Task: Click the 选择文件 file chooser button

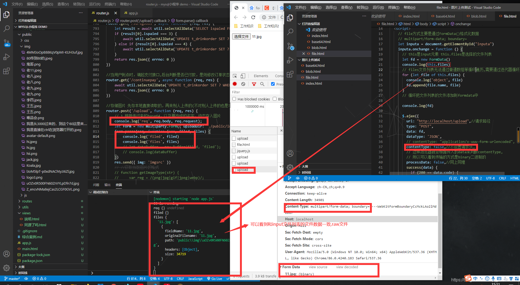Action: [241, 37]
